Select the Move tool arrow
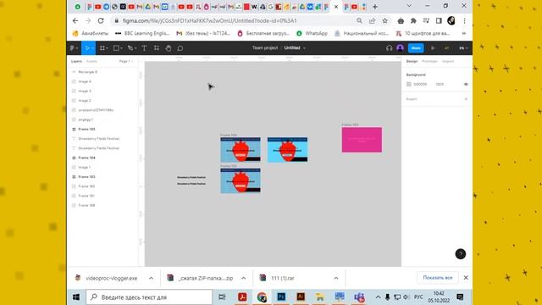 click(x=86, y=48)
